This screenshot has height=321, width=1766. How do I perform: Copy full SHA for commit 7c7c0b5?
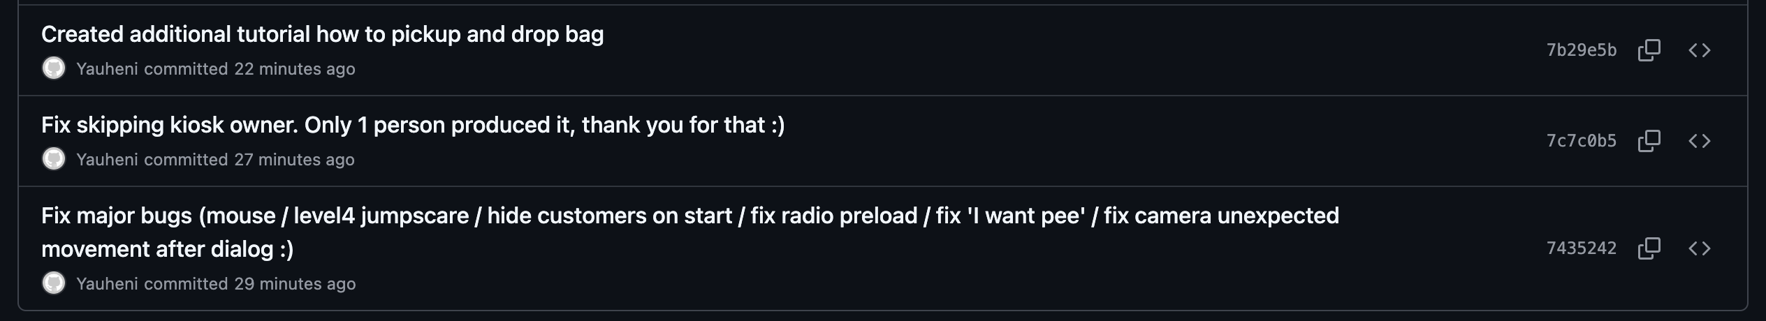pos(1649,141)
